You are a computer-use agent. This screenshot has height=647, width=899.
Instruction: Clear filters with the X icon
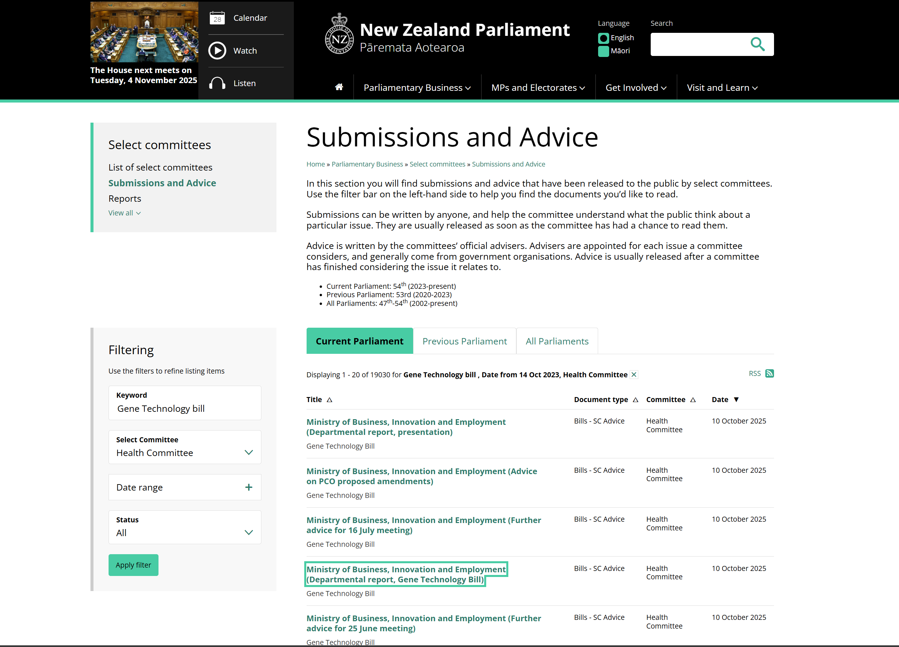634,375
